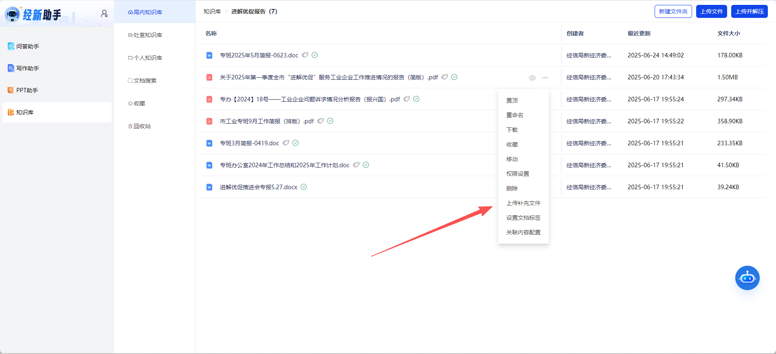The width and height of the screenshot is (776, 354).
Task: Open file 专班办公室2024年工作总结和2025年工作计划.doc
Action: 285,165
